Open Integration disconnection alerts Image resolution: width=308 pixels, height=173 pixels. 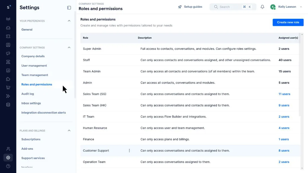pos(44,113)
